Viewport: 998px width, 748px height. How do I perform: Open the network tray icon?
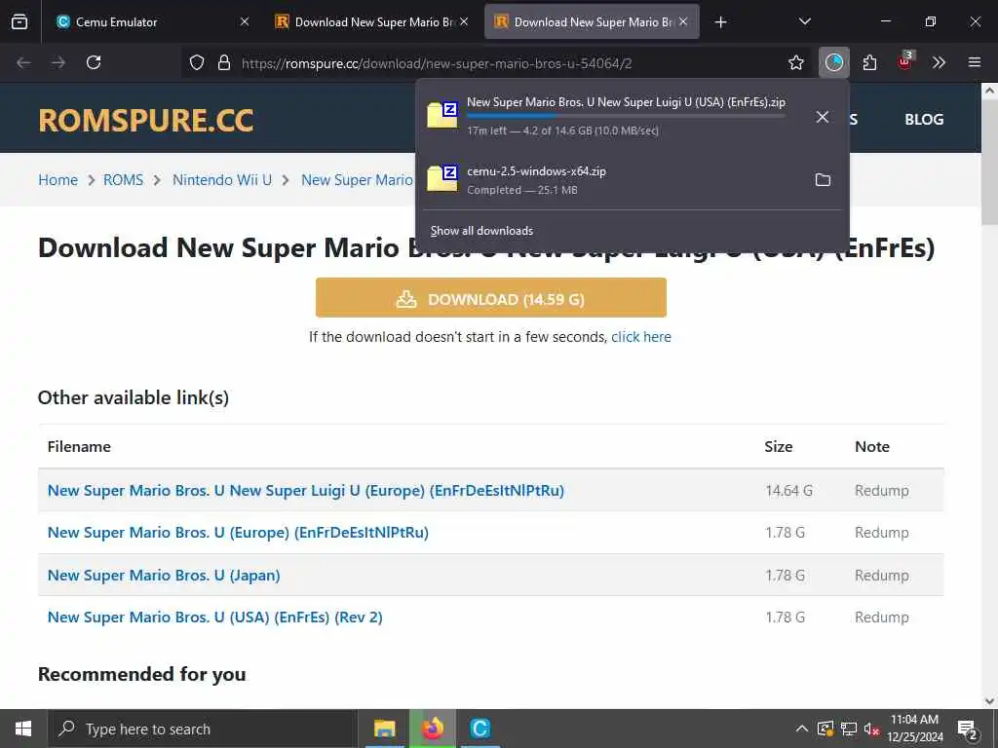coord(849,729)
